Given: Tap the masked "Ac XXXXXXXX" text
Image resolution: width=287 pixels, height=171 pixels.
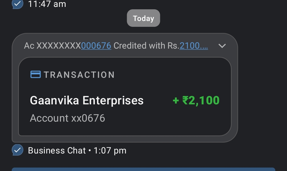Looking at the screenshot, I should tap(52, 46).
